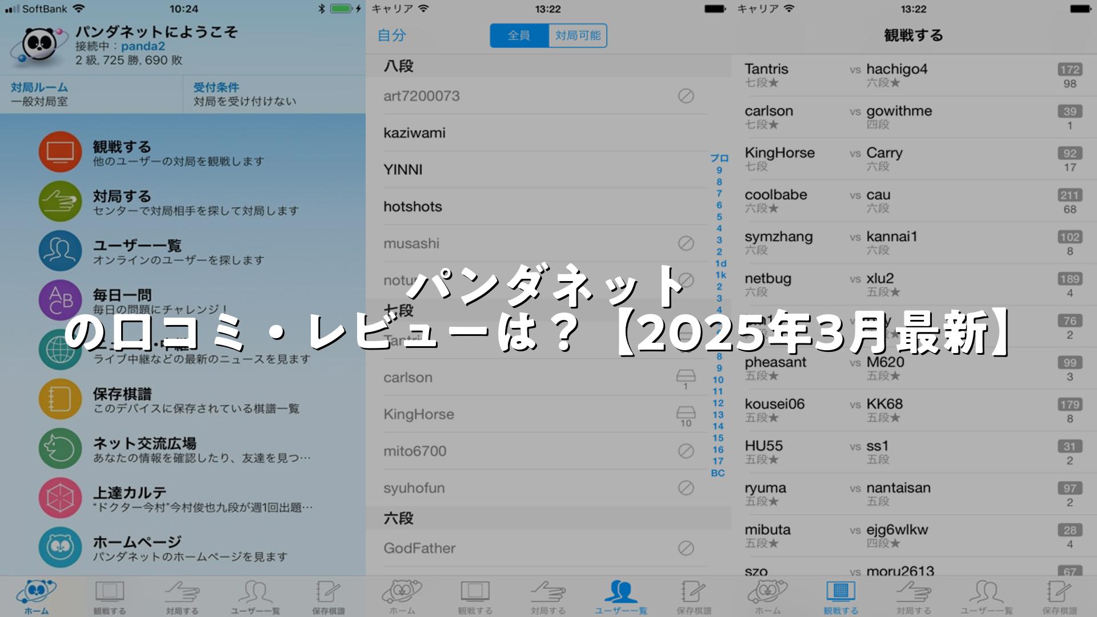Watch pheasant vs M620 game
This screenshot has width=1097, height=617.
[x=914, y=368]
